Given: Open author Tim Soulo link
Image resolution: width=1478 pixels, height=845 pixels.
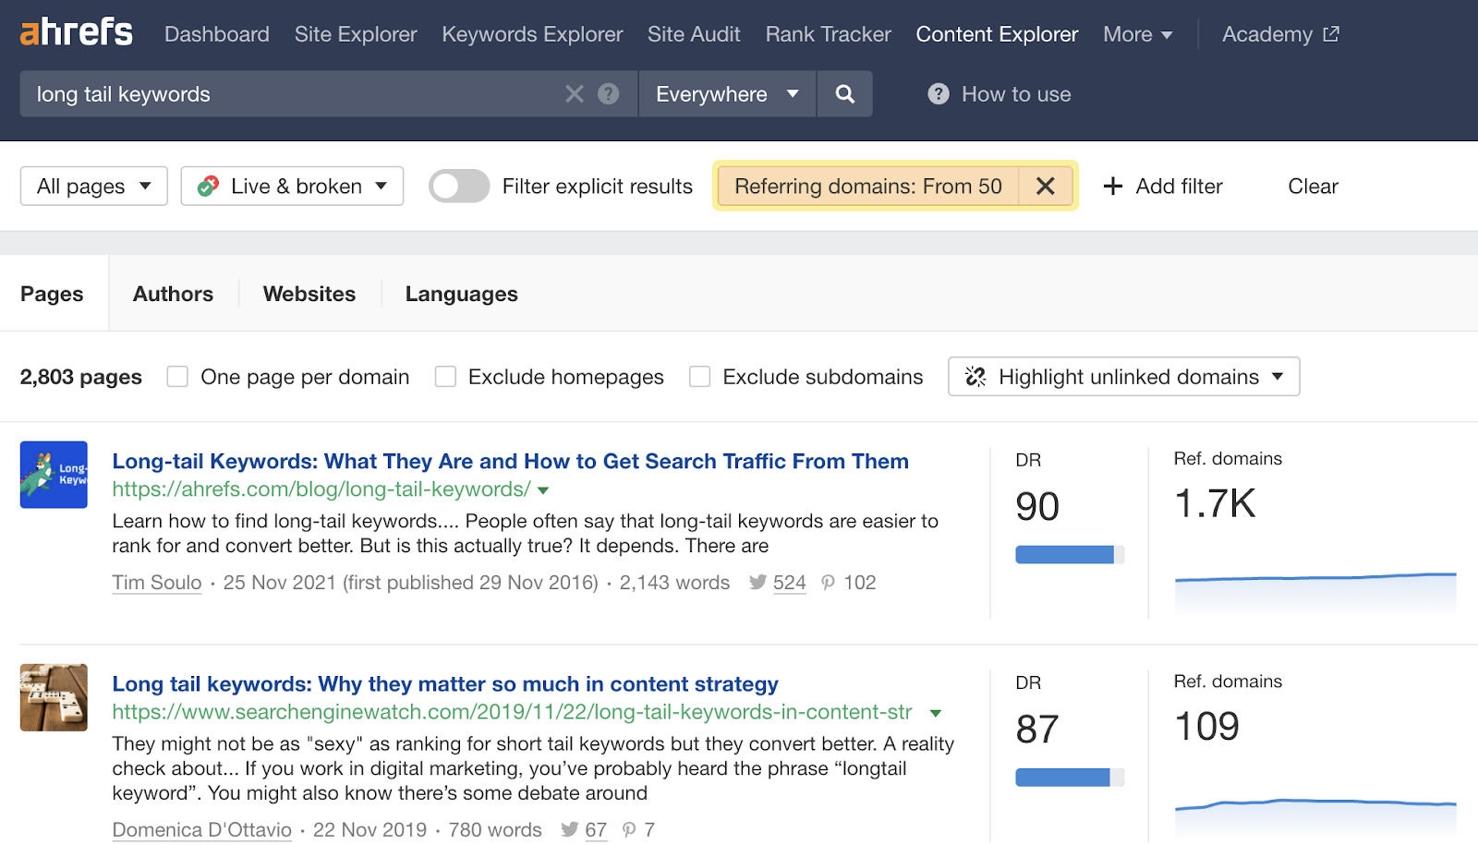Looking at the screenshot, I should coord(157,583).
